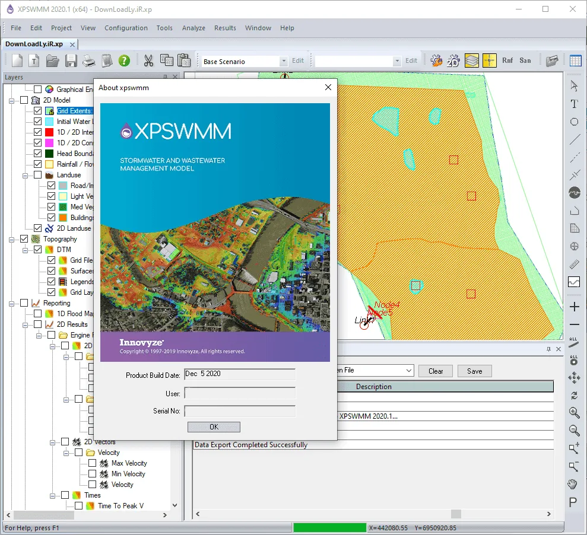Collapse the Topography tree node

point(12,239)
